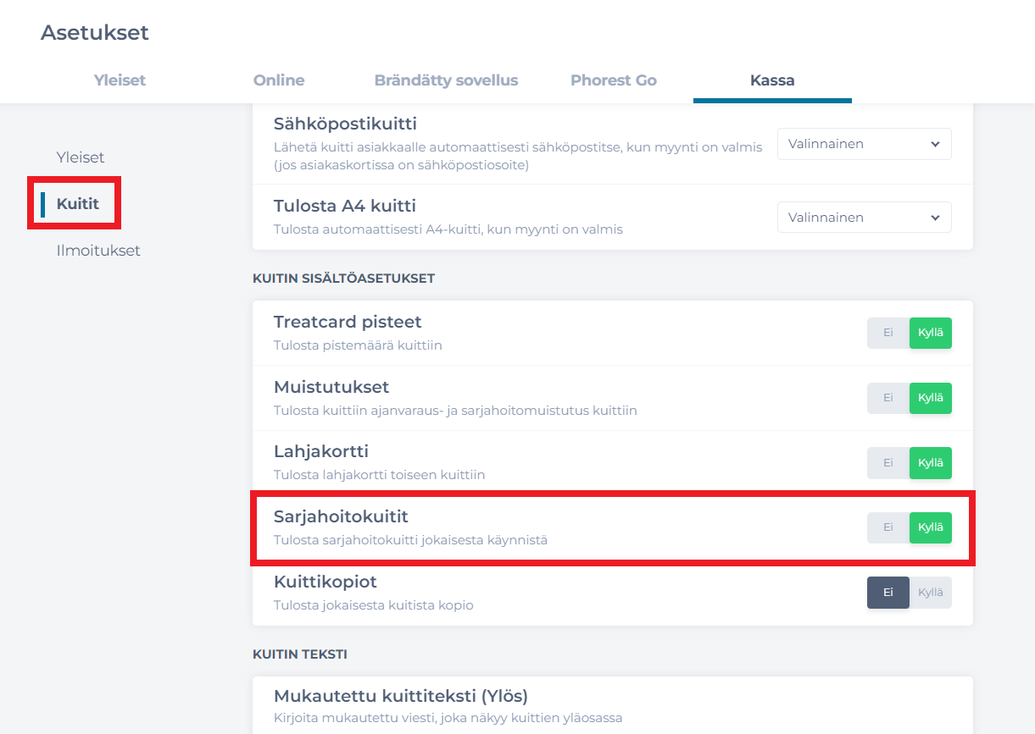The width and height of the screenshot is (1035, 734).
Task: Select the Kassa tab
Action: 772,80
